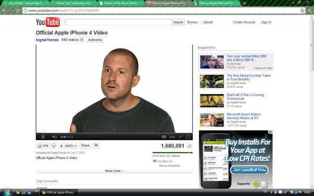Bookmark the page with the star icon

[x=302, y=10]
